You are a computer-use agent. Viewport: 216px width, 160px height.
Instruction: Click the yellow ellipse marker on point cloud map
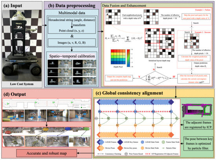[46, 129]
